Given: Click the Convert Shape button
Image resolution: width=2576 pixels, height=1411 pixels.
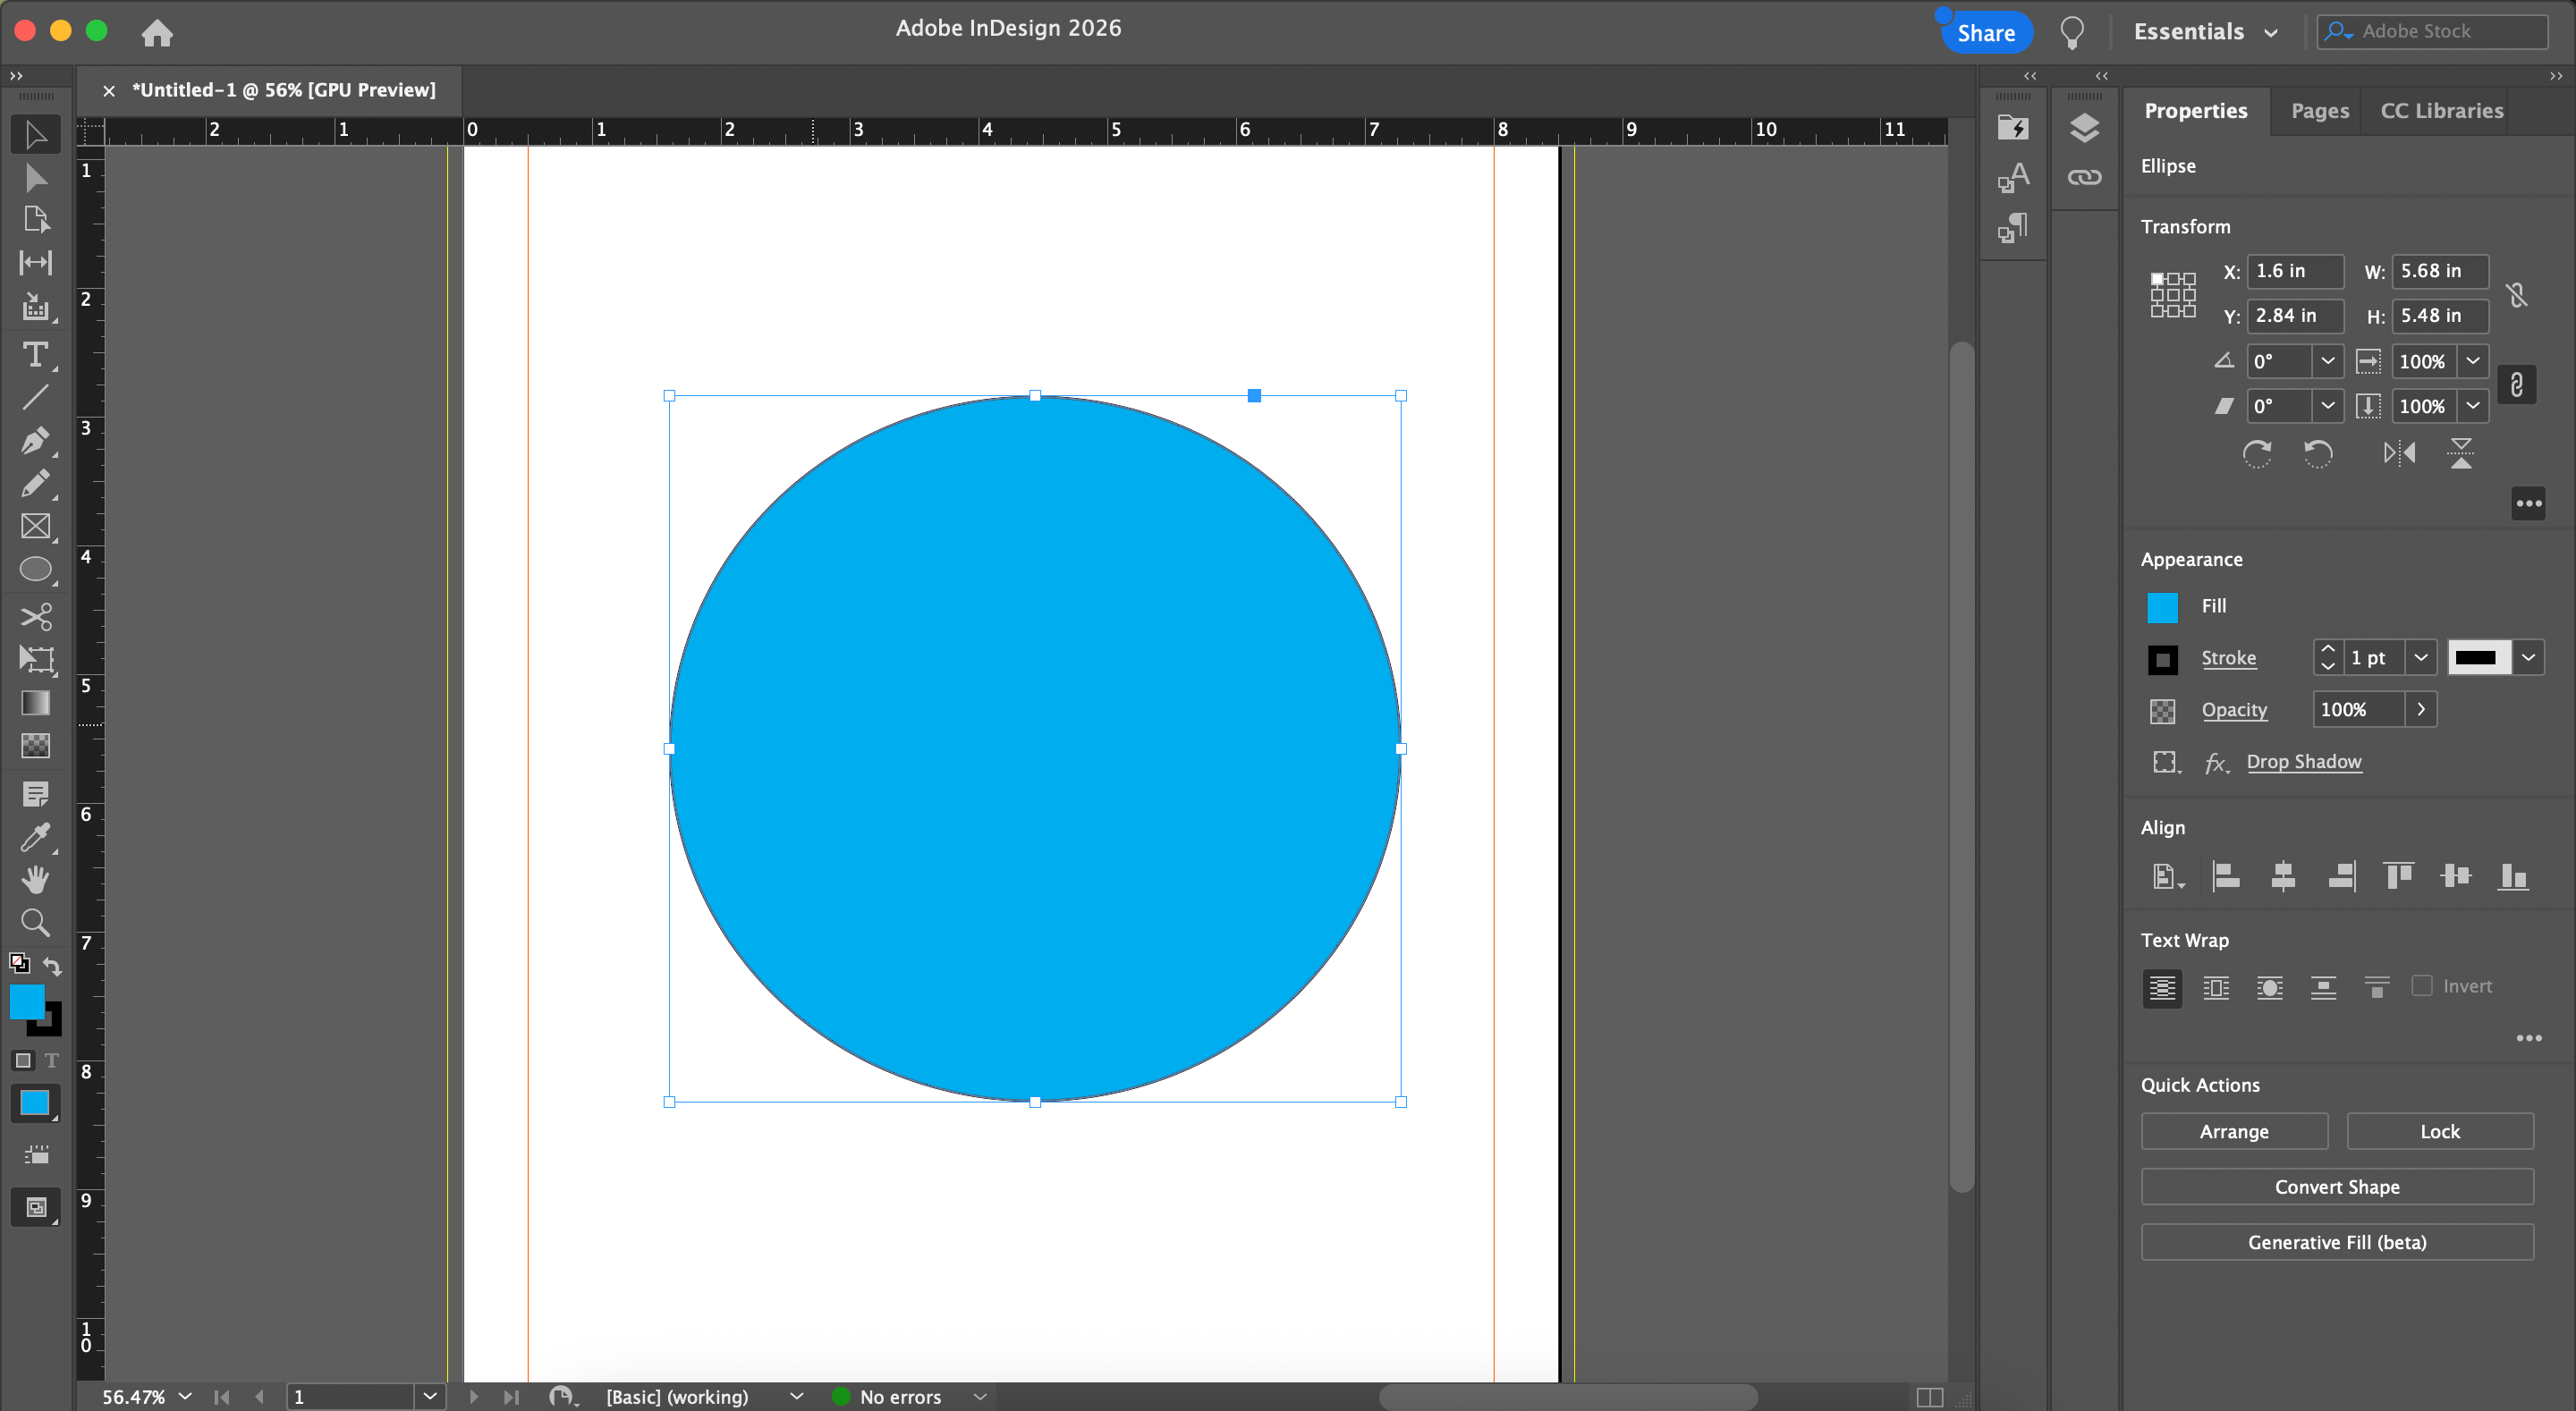Looking at the screenshot, I should click(x=2336, y=1187).
